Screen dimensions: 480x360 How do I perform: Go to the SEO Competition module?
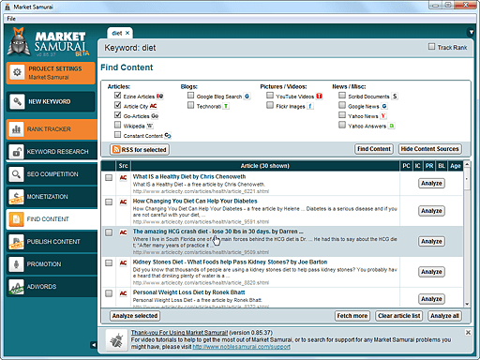pyautogui.click(x=52, y=174)
